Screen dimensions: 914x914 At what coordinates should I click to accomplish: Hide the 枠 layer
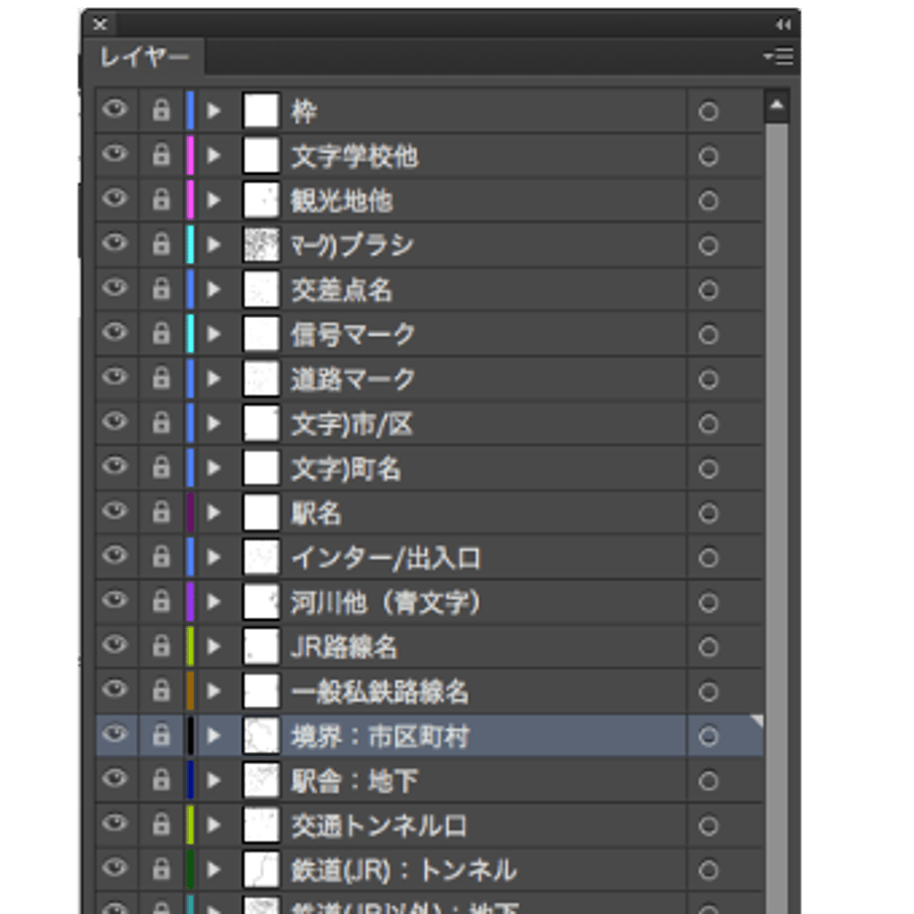[x=115, y=109]
